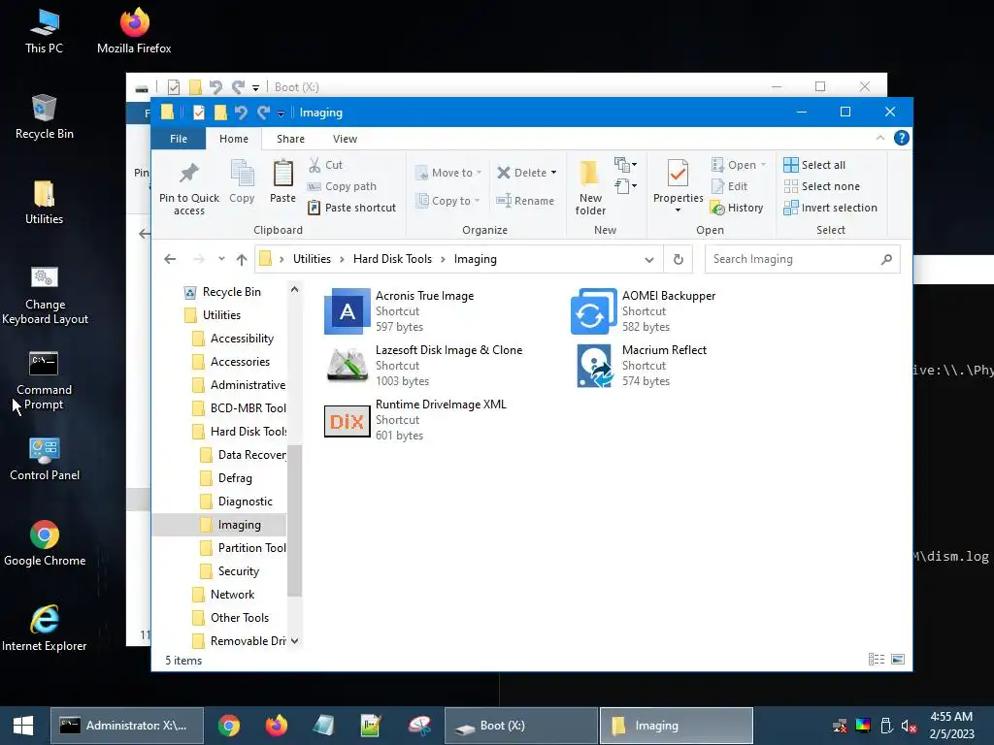The width and height of the screenshot is (994, 745).
Task: Refresh the Imaging folder view
Action: [678, 259]
